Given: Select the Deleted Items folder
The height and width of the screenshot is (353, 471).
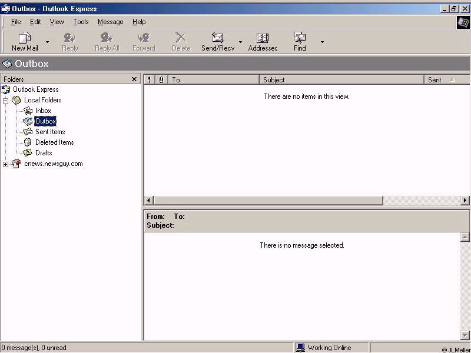Looking at the screenshot, I should point(54,142).
